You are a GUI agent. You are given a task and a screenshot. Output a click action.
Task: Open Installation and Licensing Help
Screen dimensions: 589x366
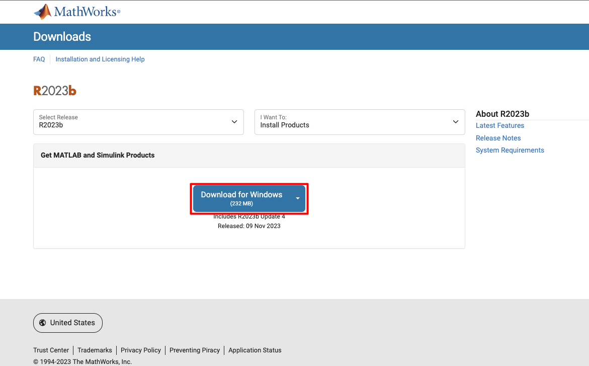[x=100, y=59]
